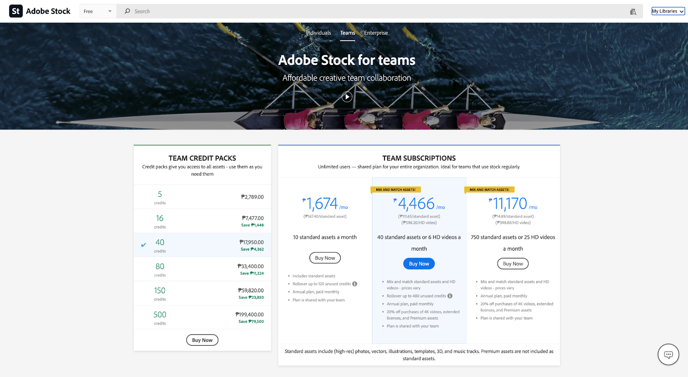Show info for 120 unused credits rollover
The image size is (688, 377).
coord(355,284)
